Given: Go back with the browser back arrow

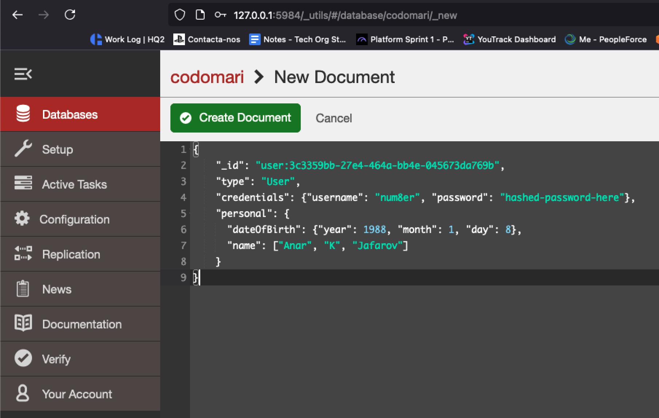Looking at the screenshot, I should pos(17,15).
